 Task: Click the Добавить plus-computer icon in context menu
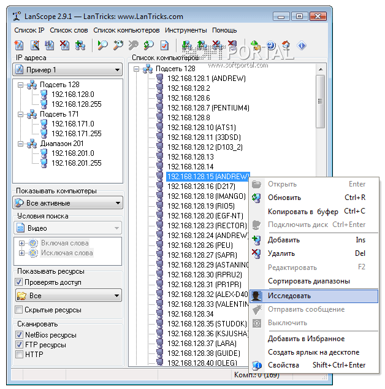pos(256,240)
